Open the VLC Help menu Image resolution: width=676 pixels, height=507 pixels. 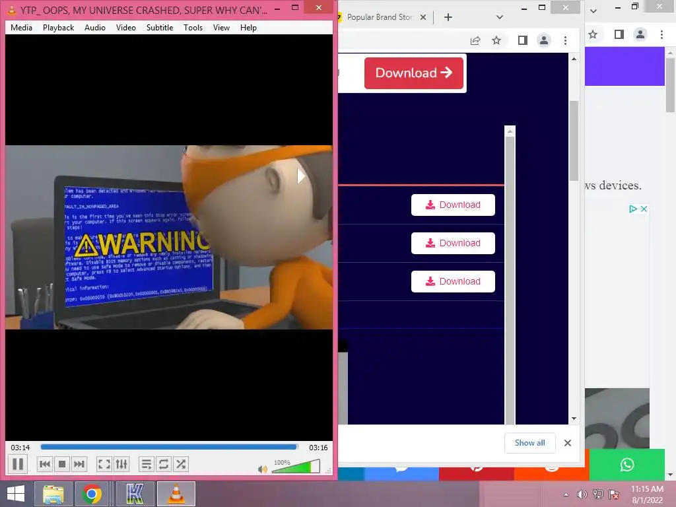pyautogui.click(x=248, y=28)
